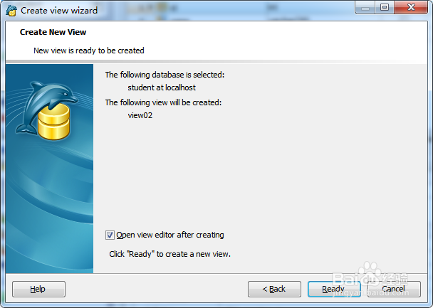
Task: Select the student at localhost text
Action: click(162, 87)
